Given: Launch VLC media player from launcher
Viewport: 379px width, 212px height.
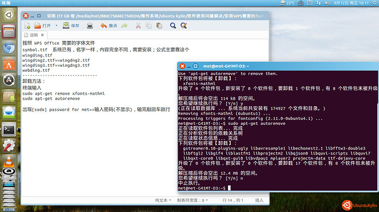Looking at the screenshot, I should click(x=9, y=161).
